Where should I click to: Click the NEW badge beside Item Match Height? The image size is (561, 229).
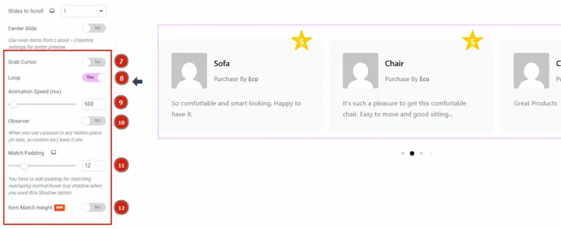pos(59,208)
